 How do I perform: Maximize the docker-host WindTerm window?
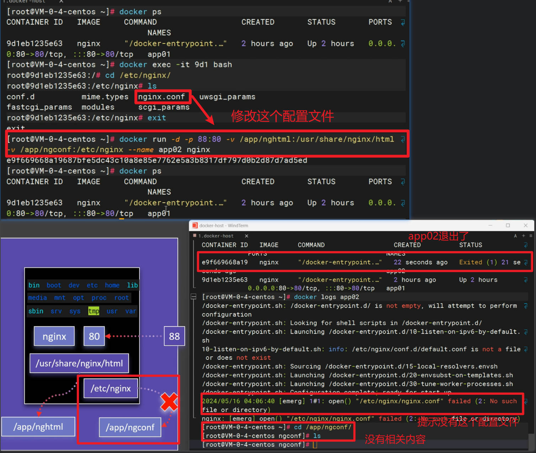[x=508, y=225]
